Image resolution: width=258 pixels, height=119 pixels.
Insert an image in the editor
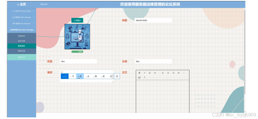(139, 77)
